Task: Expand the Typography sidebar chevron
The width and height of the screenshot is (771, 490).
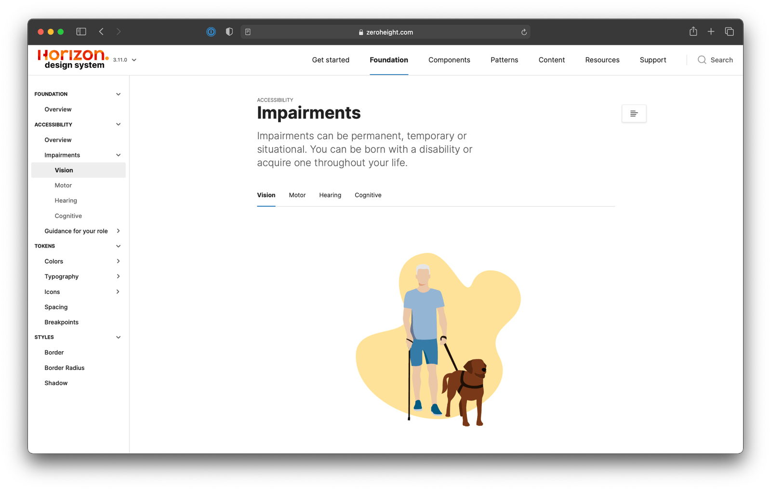Action: [x=118, y=277]
